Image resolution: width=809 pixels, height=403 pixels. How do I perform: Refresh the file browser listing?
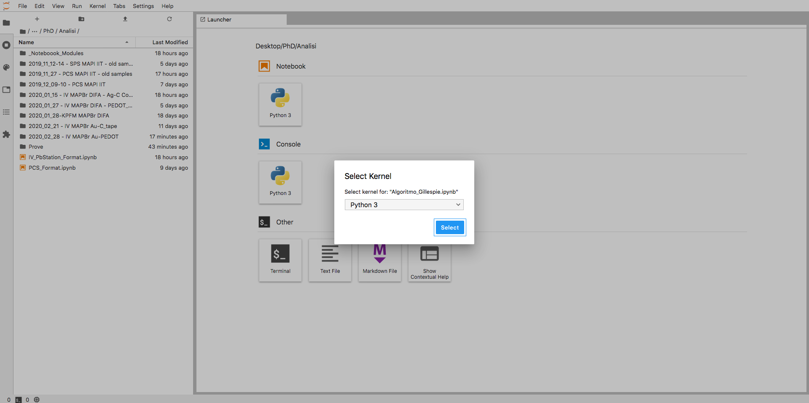(169, 19)
